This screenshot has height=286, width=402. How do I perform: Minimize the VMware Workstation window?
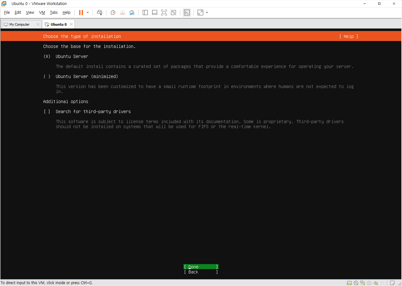(x=365, y=4)
